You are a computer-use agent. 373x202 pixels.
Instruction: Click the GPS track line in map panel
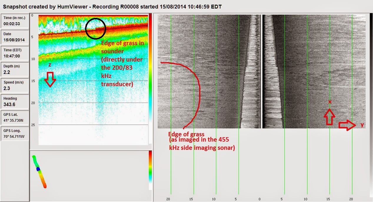click(x=39, y=172)
